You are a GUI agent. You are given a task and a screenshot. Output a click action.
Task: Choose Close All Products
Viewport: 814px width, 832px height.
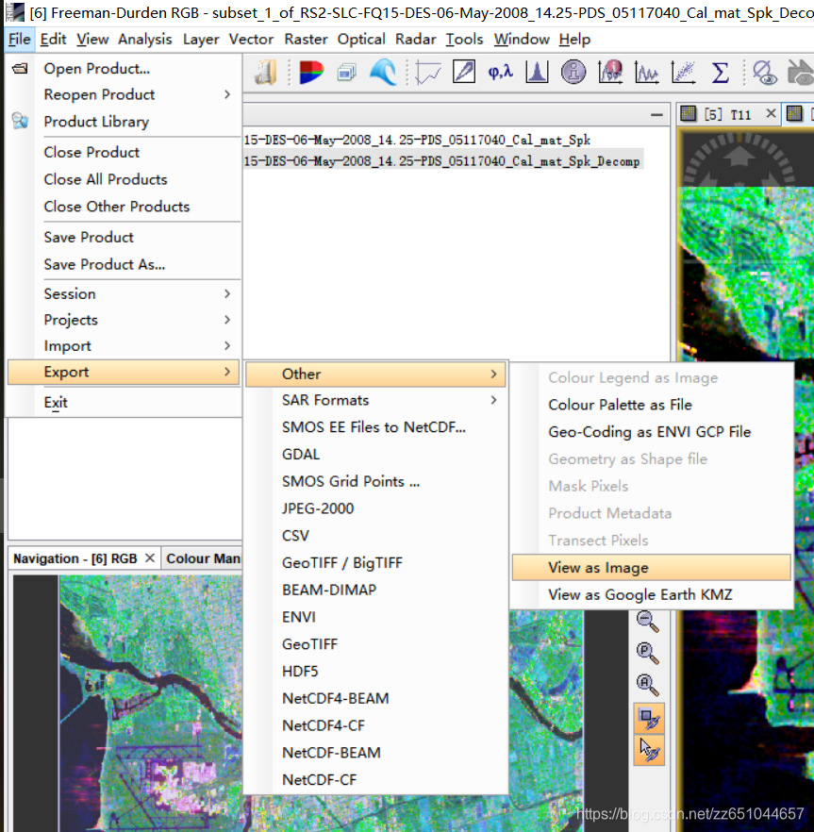coord(124,179)
